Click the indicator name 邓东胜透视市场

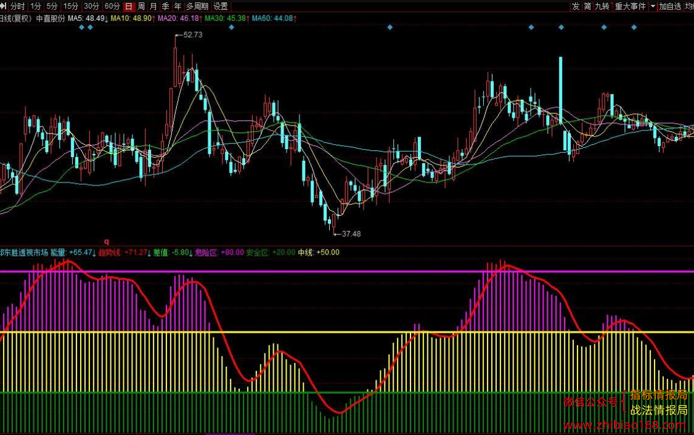[24, 252]
